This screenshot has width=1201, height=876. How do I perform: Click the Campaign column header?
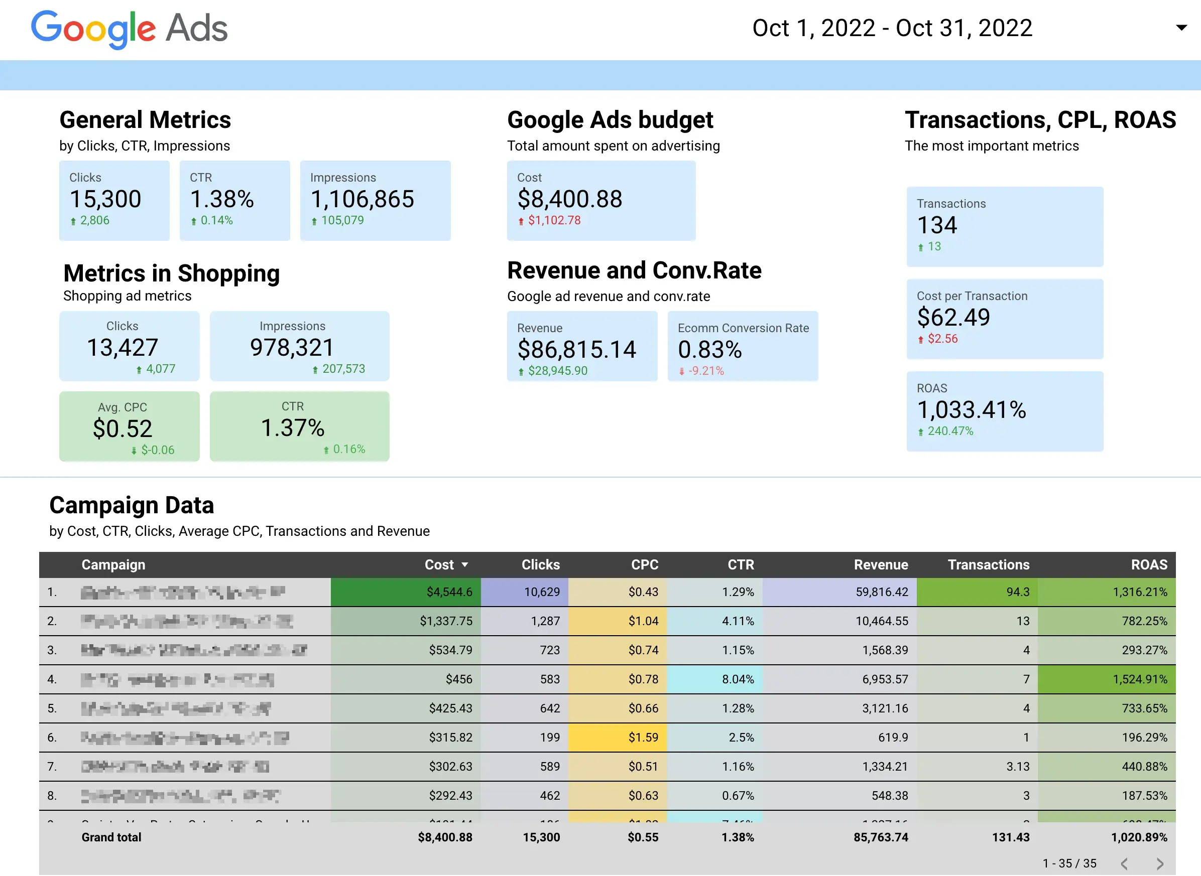[x=113, y=565]
